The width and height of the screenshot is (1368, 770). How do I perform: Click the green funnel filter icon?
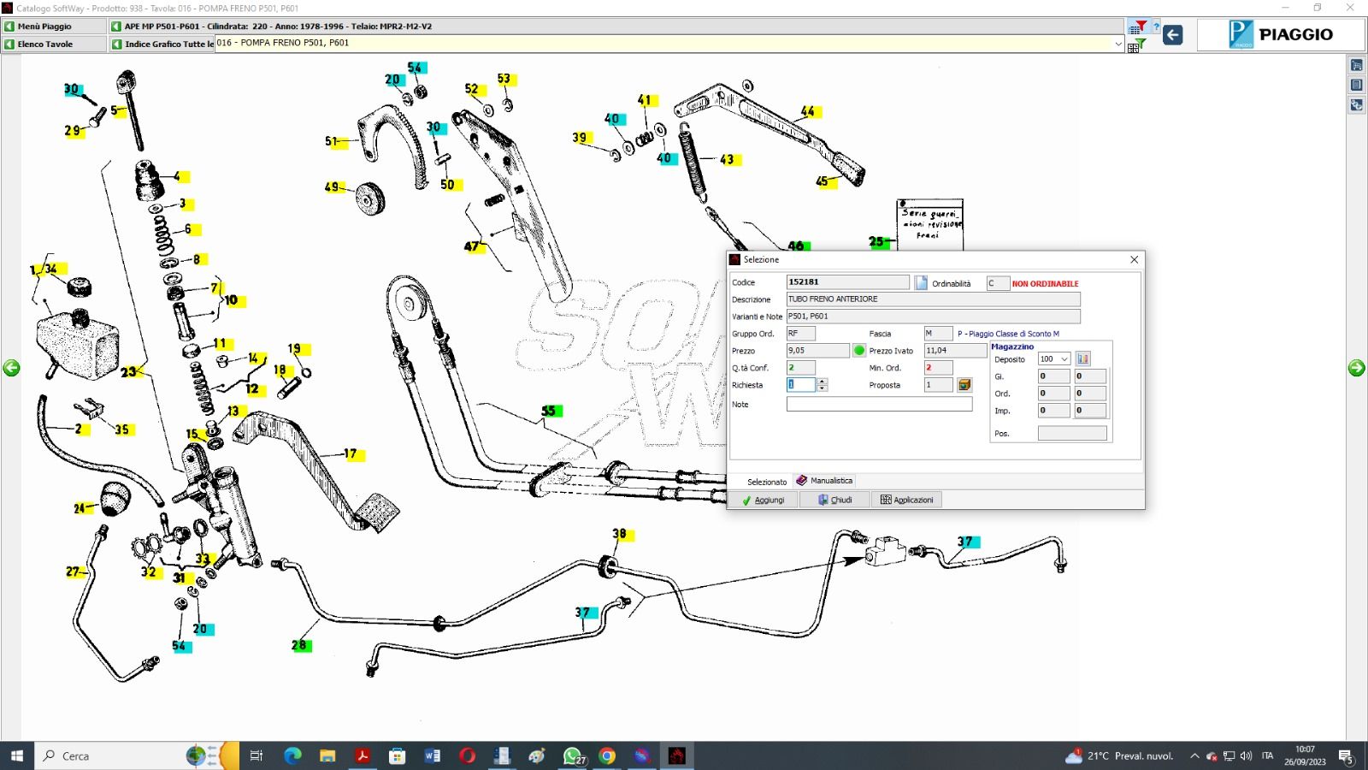[x=1141, y=44]
